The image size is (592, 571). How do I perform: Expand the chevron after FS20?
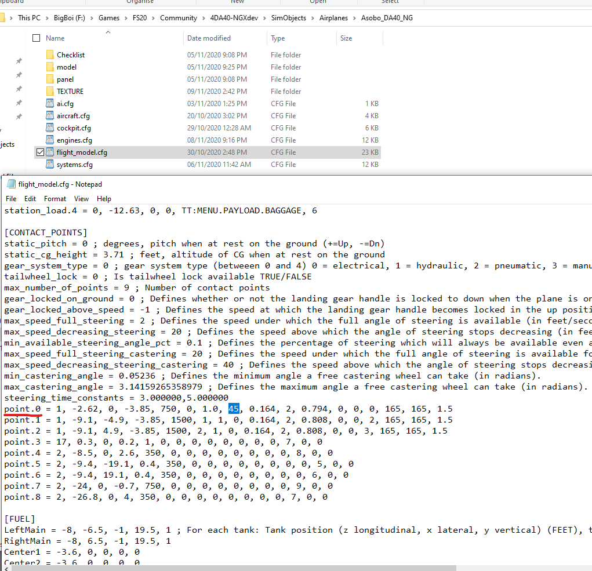(153, 18)
